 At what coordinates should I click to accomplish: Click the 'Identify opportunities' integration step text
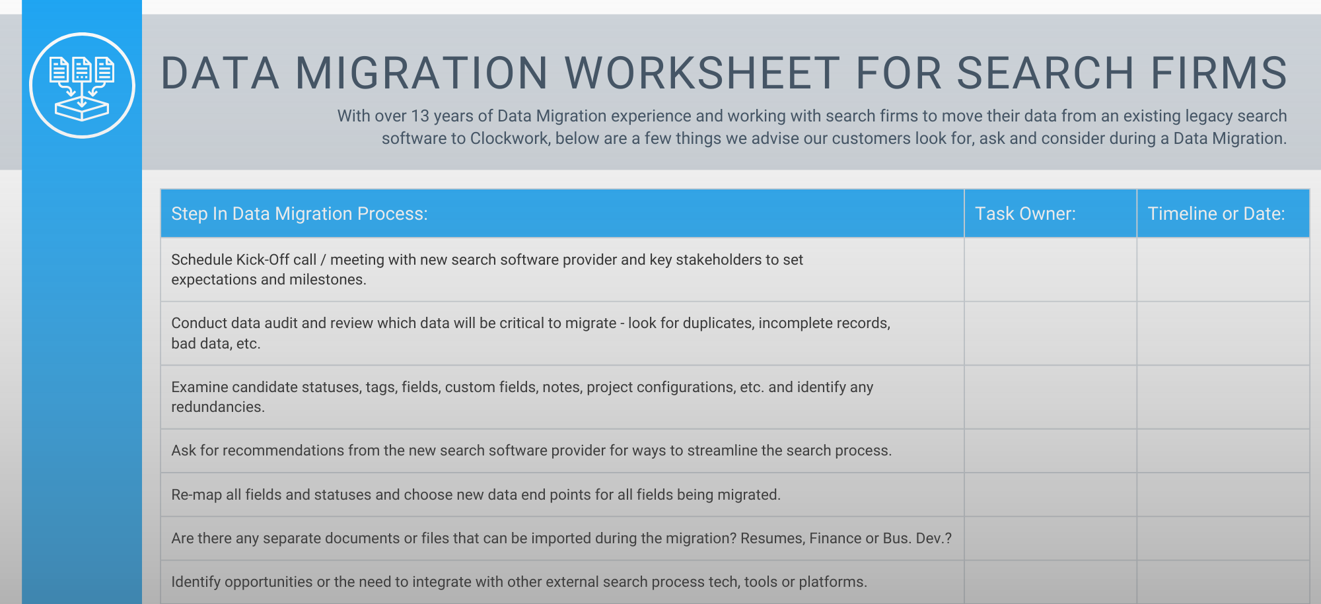point(519,582)
